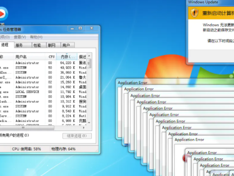Click the desktop shortcut icon with the red play arrow

tap(3, 14)
